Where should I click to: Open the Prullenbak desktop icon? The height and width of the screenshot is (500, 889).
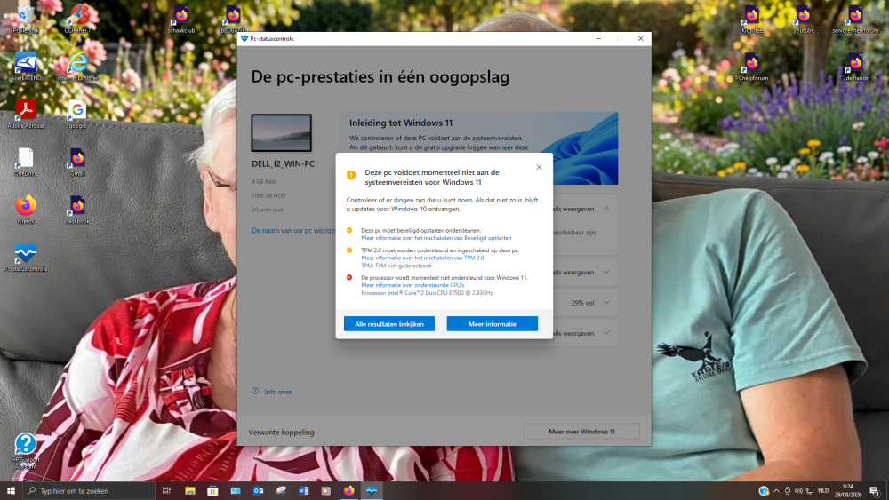(26, 19)
